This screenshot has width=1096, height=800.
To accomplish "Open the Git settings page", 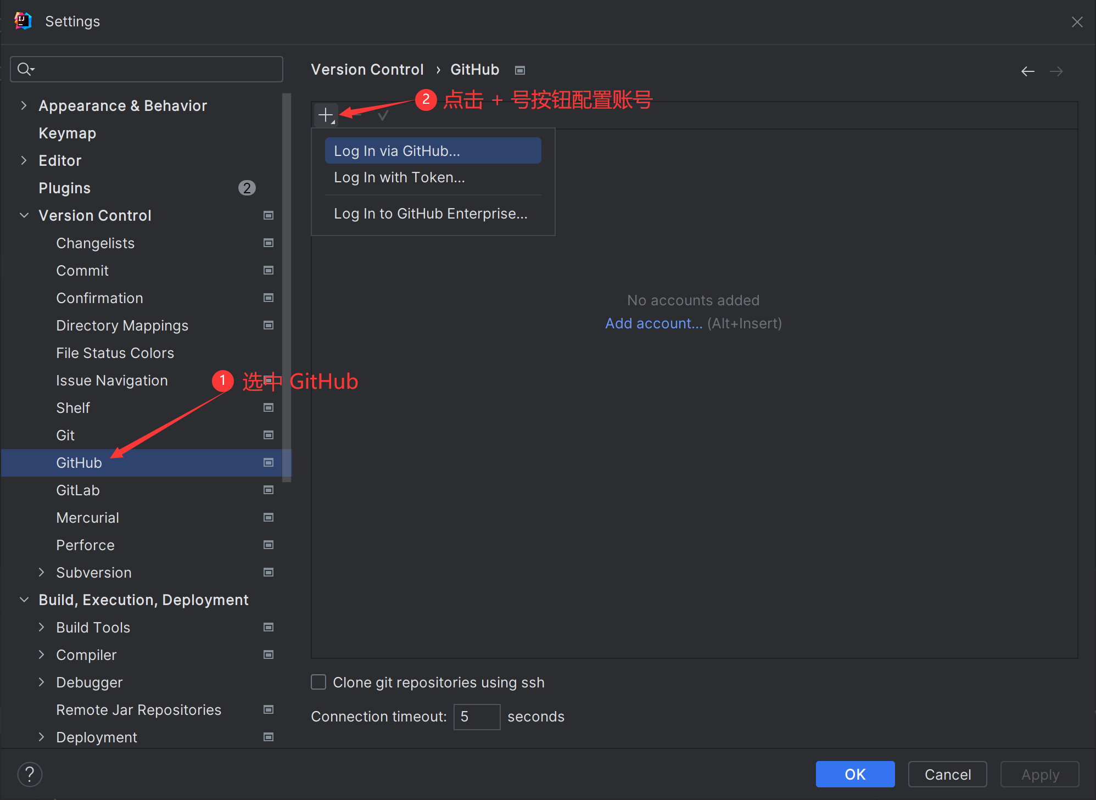I will (65, 435).
